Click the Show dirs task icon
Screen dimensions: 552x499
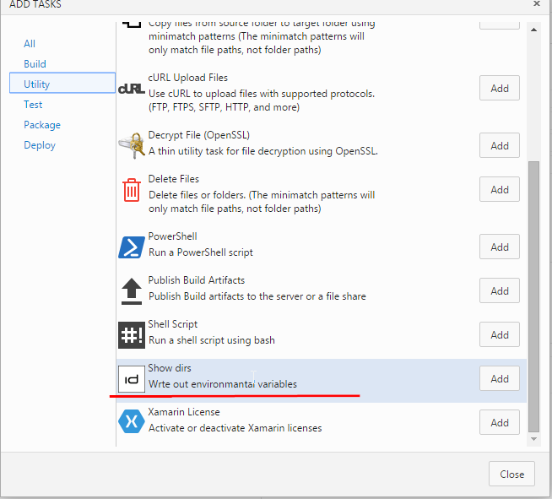[x=132, y=379]
